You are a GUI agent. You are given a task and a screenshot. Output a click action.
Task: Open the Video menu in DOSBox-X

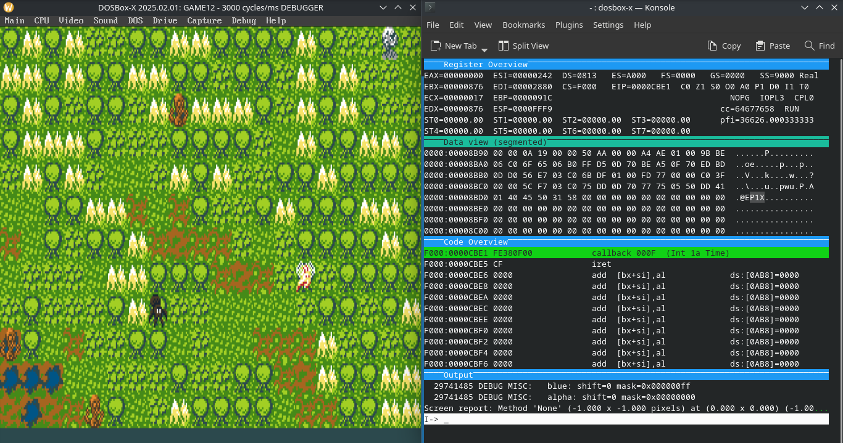[71, 20]
